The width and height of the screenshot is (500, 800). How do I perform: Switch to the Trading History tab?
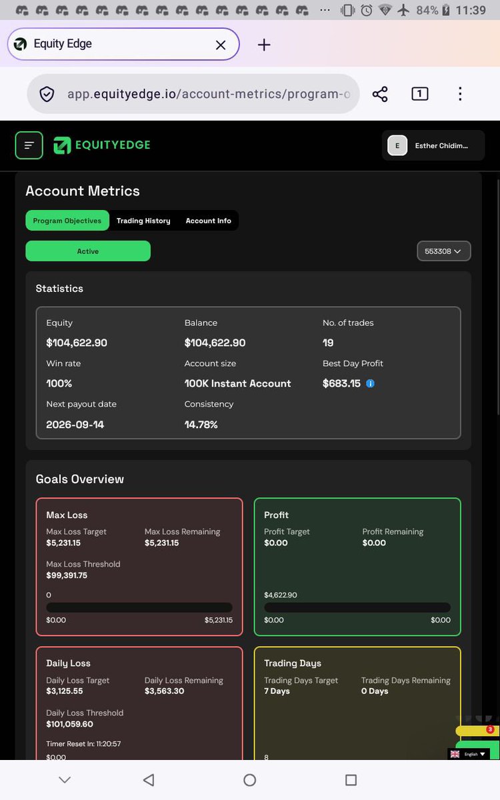pyautogui.click(x=143, y=221)
